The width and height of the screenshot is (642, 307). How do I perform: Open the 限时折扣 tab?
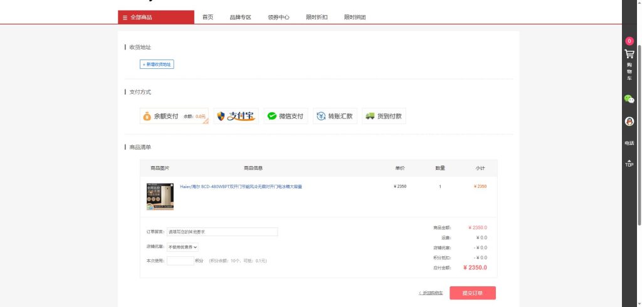[x=317, y=17]
